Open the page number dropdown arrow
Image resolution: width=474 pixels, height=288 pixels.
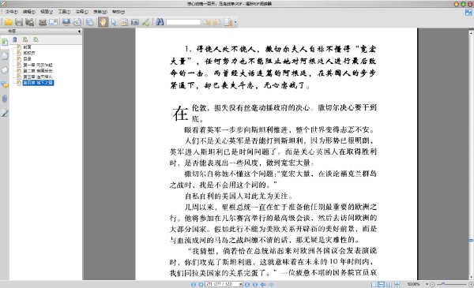pyautogui.click(x=241, y=284)
